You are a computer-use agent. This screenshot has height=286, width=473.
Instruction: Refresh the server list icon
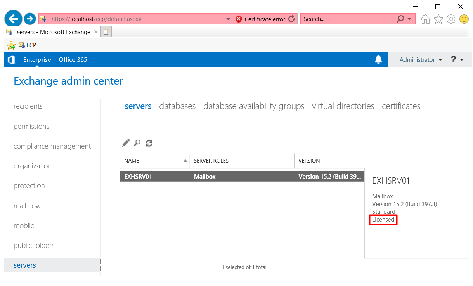coord(149,143)
